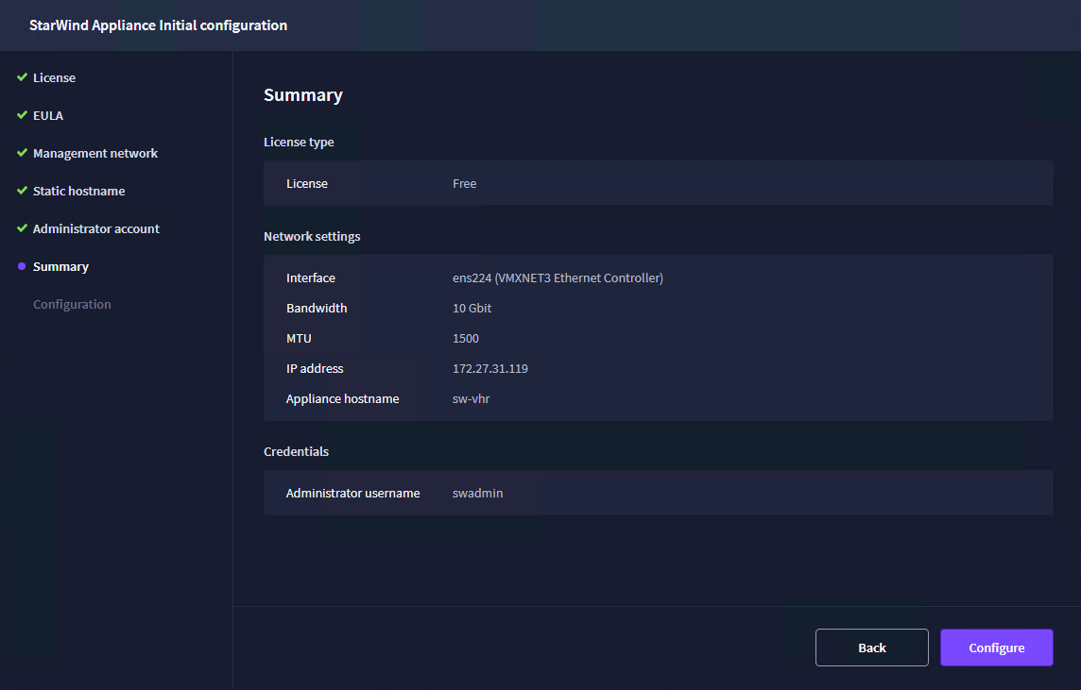Screen dimensions: 1081x690
Task: Click the license value 'Free'
Action: pyautogui.click(x=464, y=184)
